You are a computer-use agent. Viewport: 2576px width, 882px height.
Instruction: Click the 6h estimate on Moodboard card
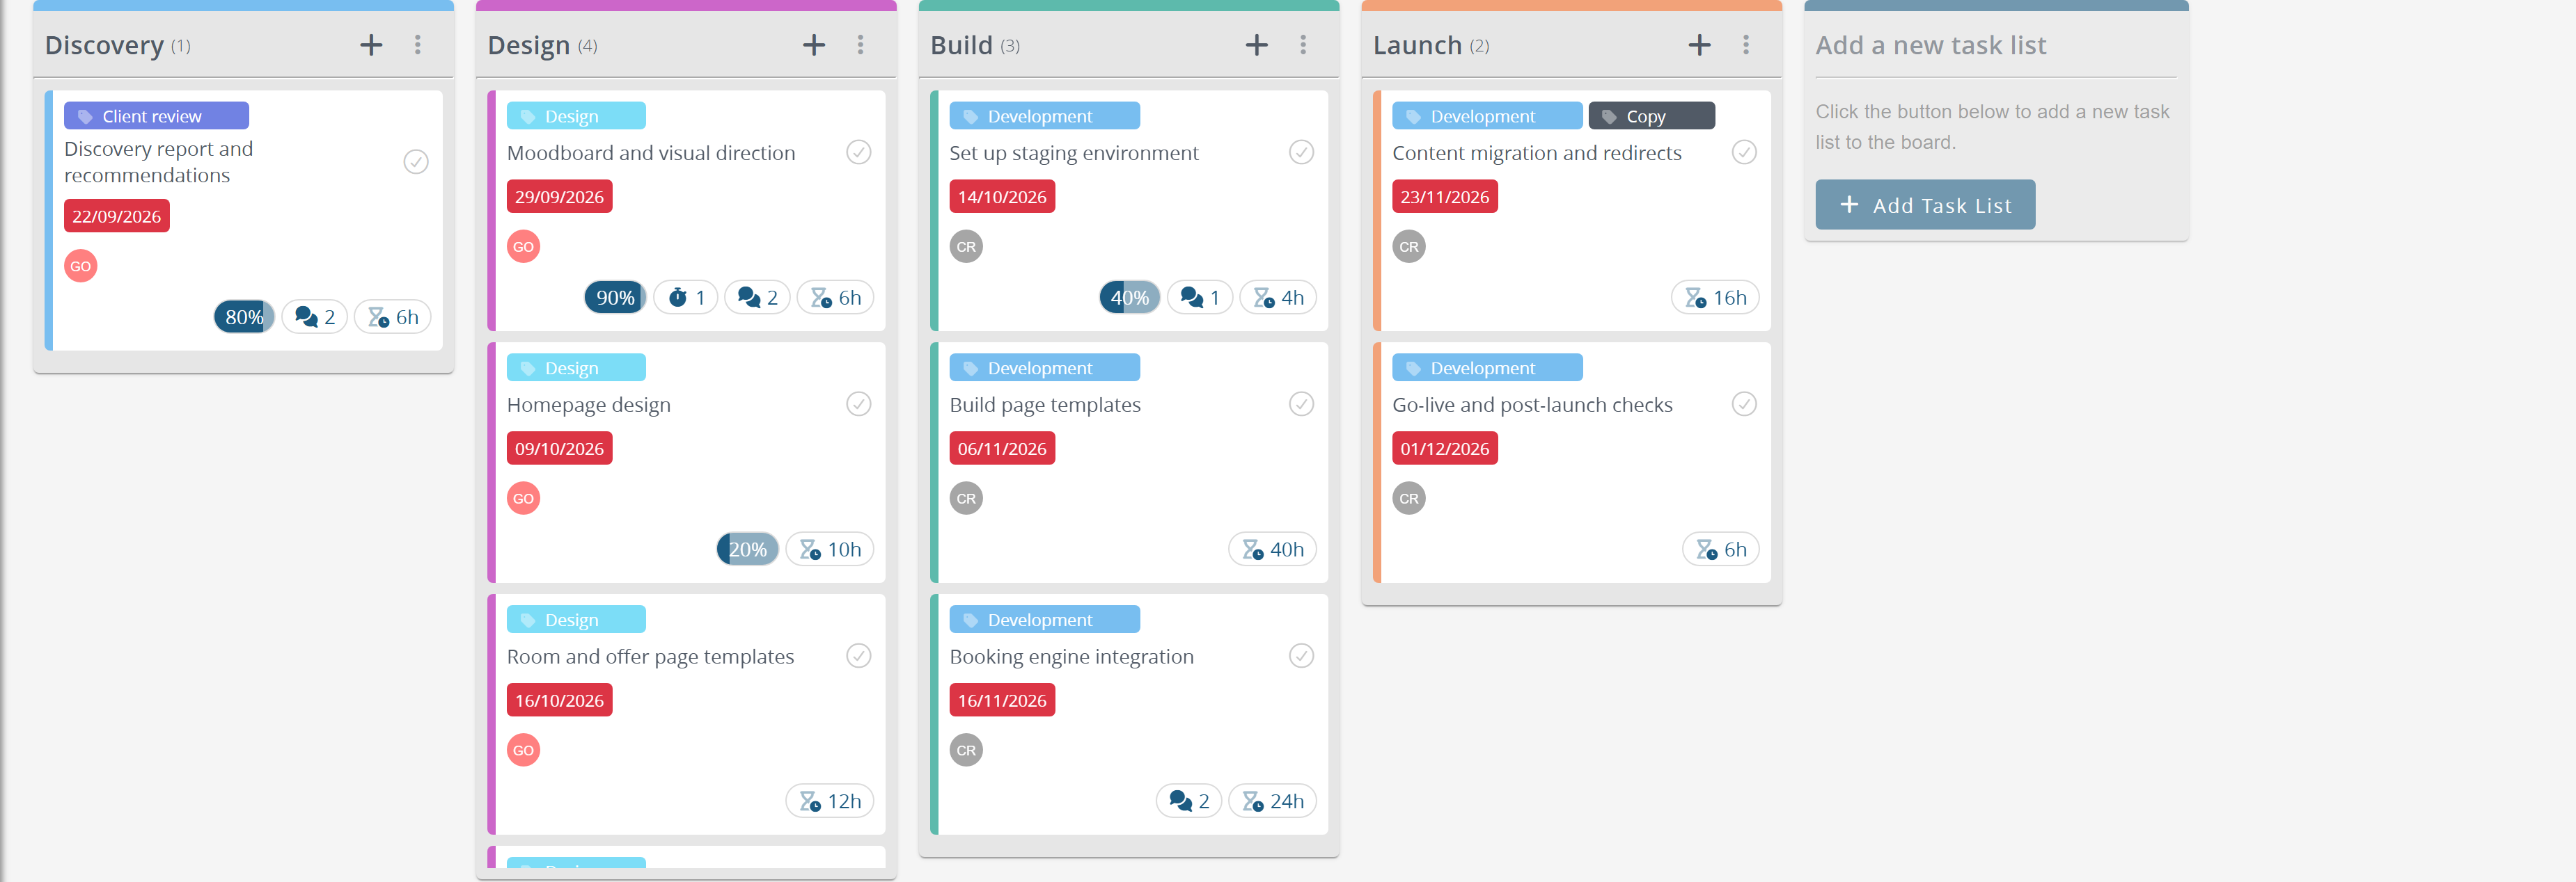(835, 296)
